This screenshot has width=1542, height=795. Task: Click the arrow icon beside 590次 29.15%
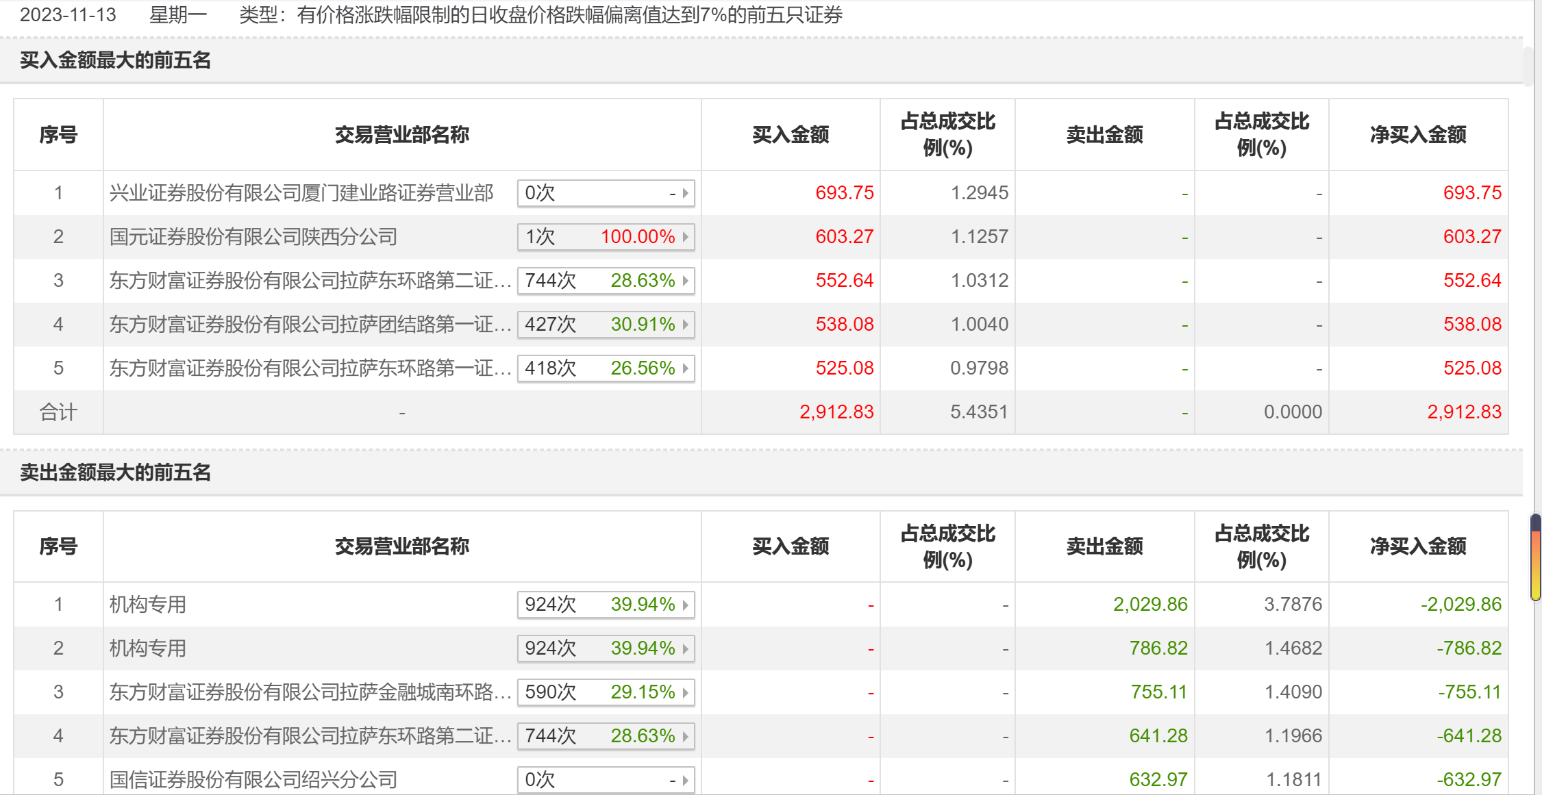684,692
